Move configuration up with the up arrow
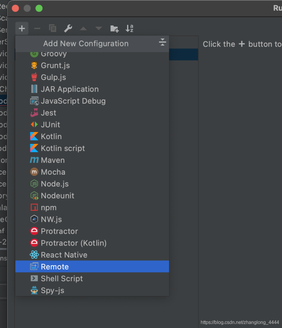This screenshot has height=328, width=282. pyautogui.click(x=83, y=28)
